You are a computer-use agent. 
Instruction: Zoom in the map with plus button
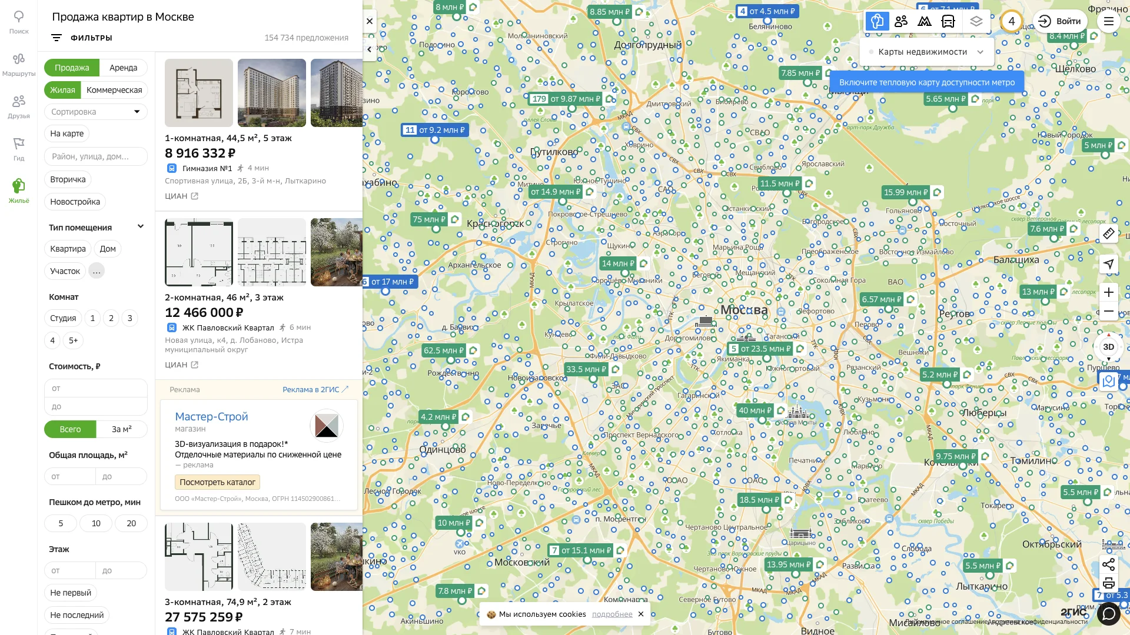[1108, 292]
